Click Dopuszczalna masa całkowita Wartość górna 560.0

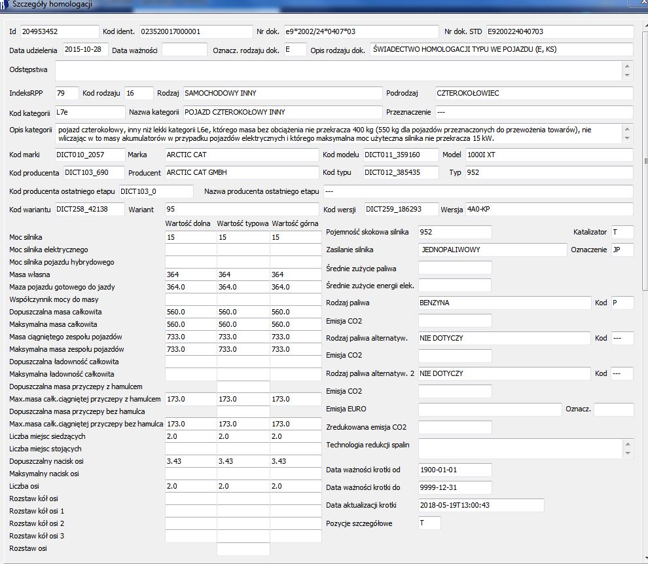click(295, 312)
